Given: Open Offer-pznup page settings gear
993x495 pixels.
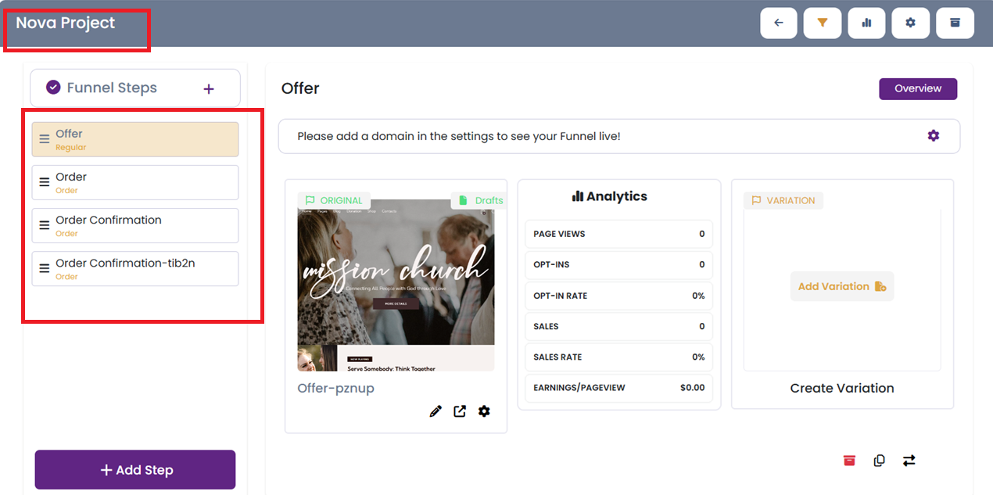Looking at the screenshot, I should click(x=484, y=411).
